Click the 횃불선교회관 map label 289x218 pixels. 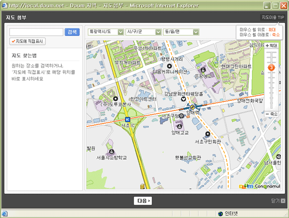188,157
